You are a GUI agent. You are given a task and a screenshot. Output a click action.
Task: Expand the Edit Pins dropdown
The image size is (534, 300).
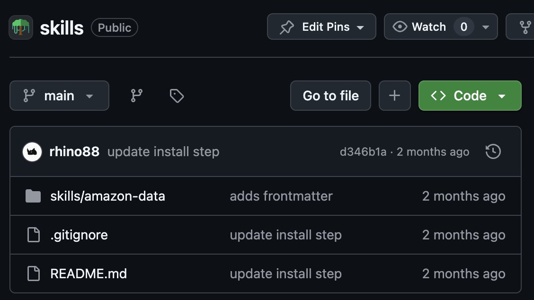(321, 27)
